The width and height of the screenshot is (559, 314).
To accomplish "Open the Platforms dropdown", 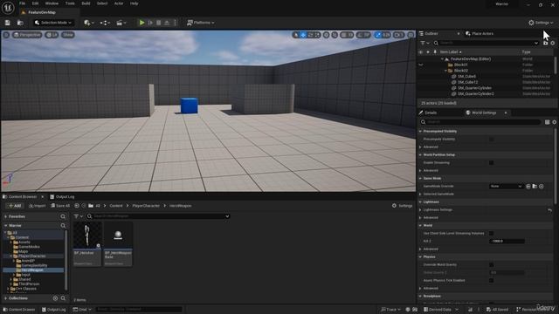I will [x=201, y=23].
